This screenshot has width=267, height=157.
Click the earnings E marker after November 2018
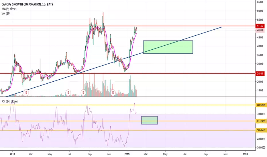tap(113, 92)
